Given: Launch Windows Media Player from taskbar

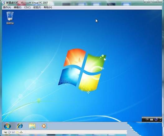Looking at the screenshot, I should [x=44, y=126].
